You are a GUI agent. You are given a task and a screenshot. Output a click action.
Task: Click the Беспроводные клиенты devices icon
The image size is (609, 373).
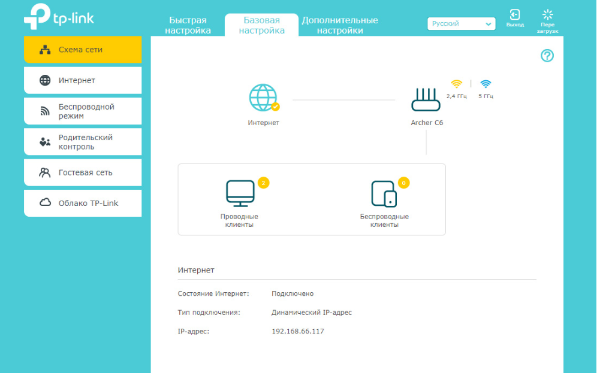[384, 193]
